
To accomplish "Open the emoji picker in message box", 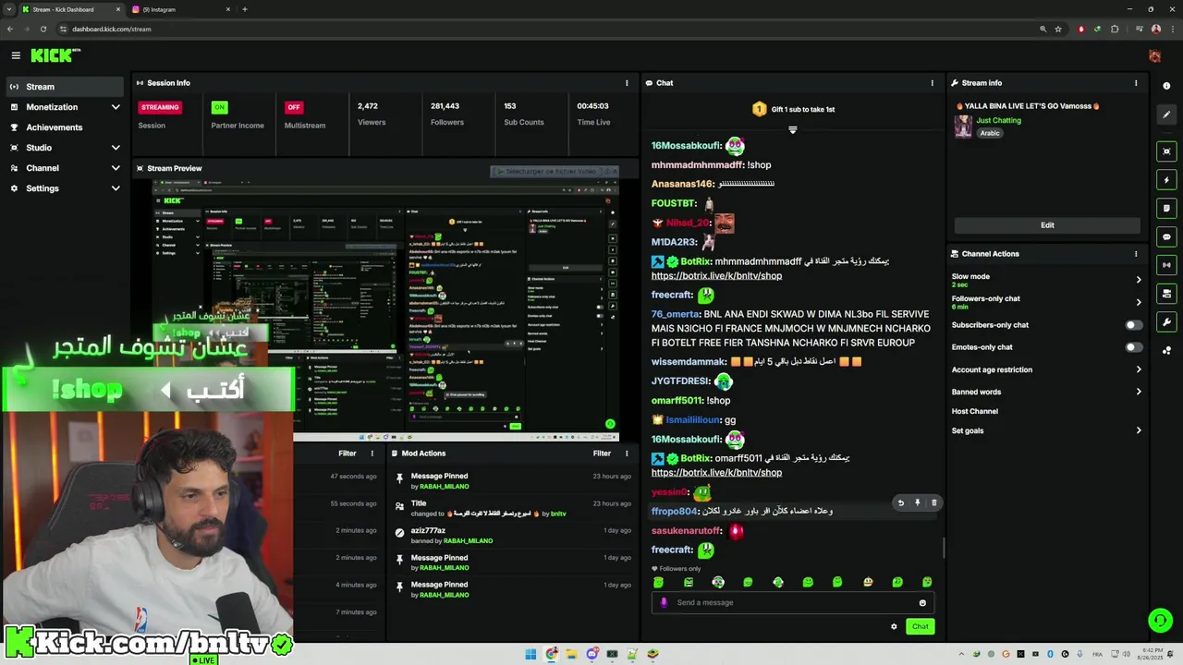I will pos(922,603).
